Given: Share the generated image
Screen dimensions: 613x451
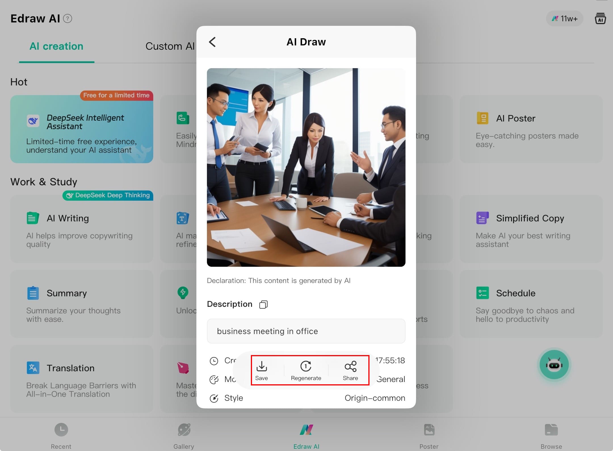Looking at the screenshot, I should pyautogui.click(x=350, y=370).
